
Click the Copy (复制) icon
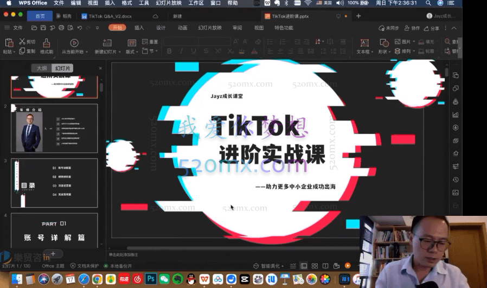(22, 51)
